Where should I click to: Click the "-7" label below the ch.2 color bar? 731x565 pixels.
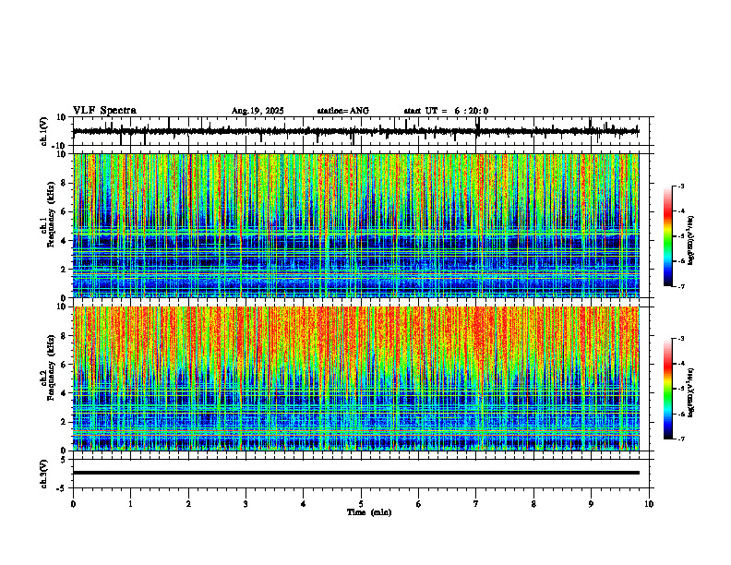[x=680, y=439]
